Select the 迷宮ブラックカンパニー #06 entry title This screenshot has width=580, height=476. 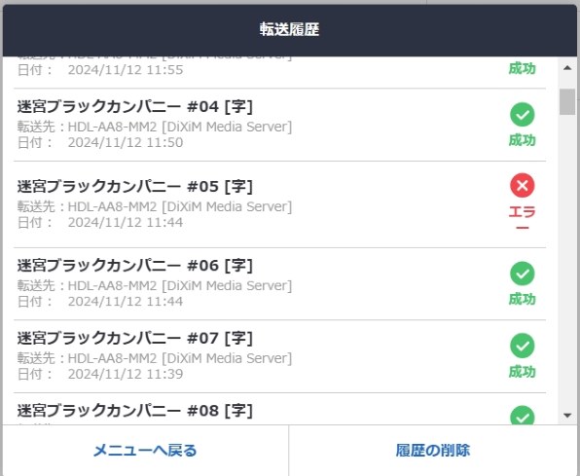click(x=135, y=266)
